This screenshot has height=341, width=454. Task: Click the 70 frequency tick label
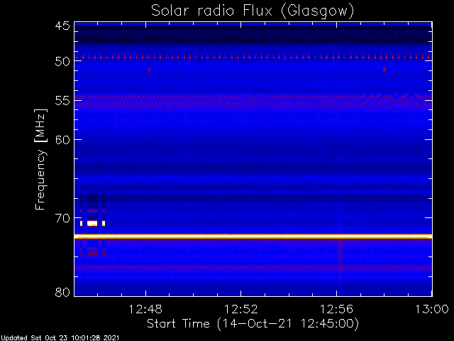pyautogui.click(x=62, y=218)
